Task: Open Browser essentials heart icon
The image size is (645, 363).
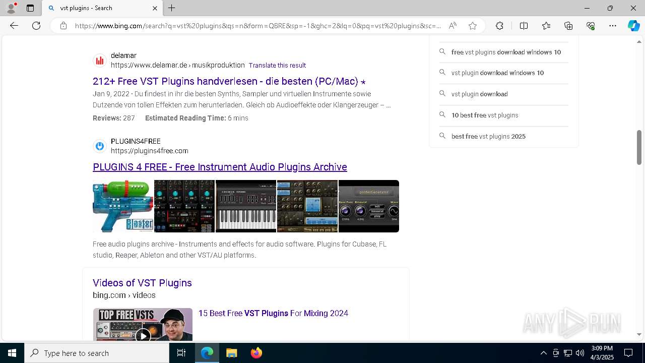Action: point(591,26)
